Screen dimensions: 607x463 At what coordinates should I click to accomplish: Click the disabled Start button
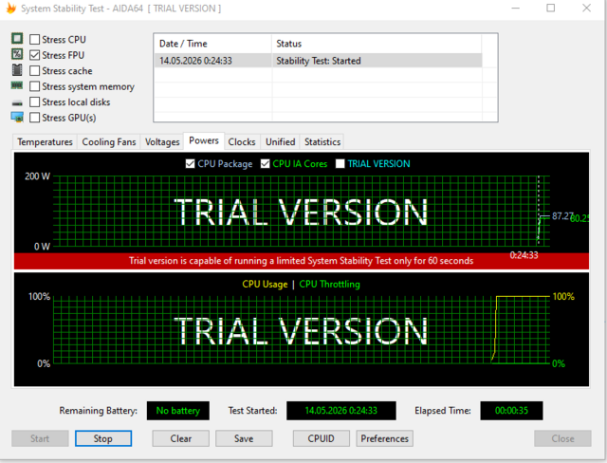pos(40,438)
